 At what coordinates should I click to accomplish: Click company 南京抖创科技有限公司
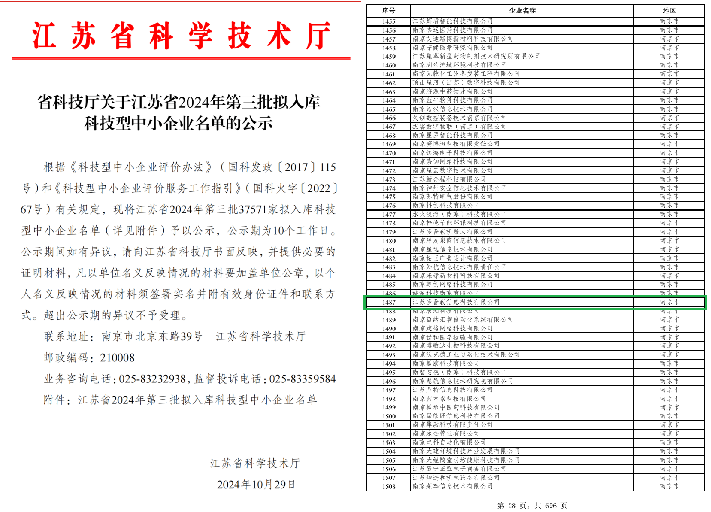(x=446, y=205)
